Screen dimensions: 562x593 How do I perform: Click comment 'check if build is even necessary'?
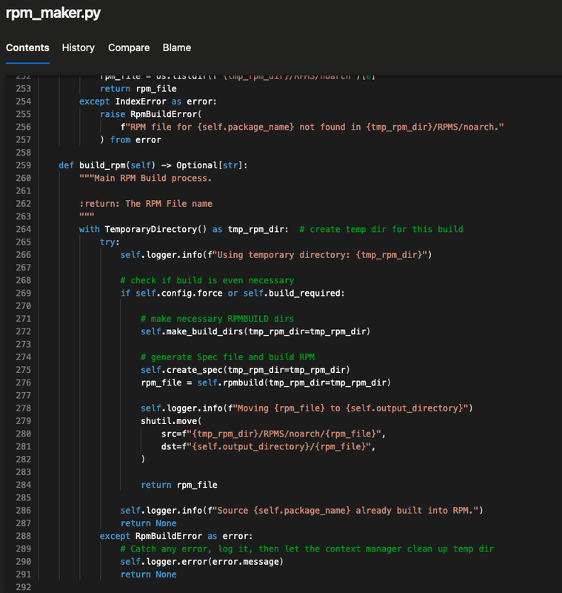[x=207, y=281]
